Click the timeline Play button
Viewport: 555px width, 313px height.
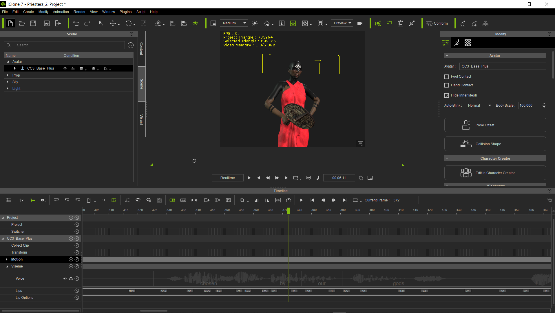pyautogui.click(x=301, y=200)
